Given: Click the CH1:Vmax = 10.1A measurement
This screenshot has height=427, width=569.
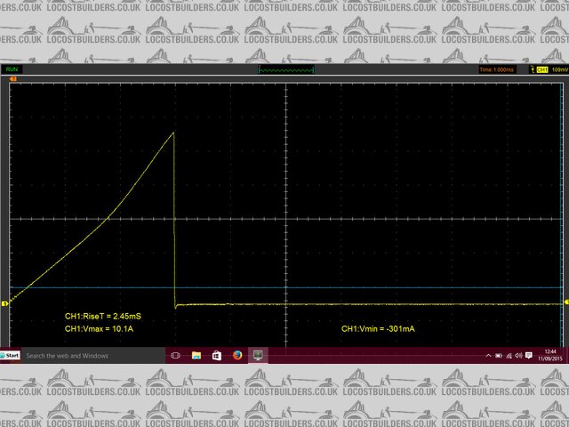Looking at the screenshot, I should point(99,328).
